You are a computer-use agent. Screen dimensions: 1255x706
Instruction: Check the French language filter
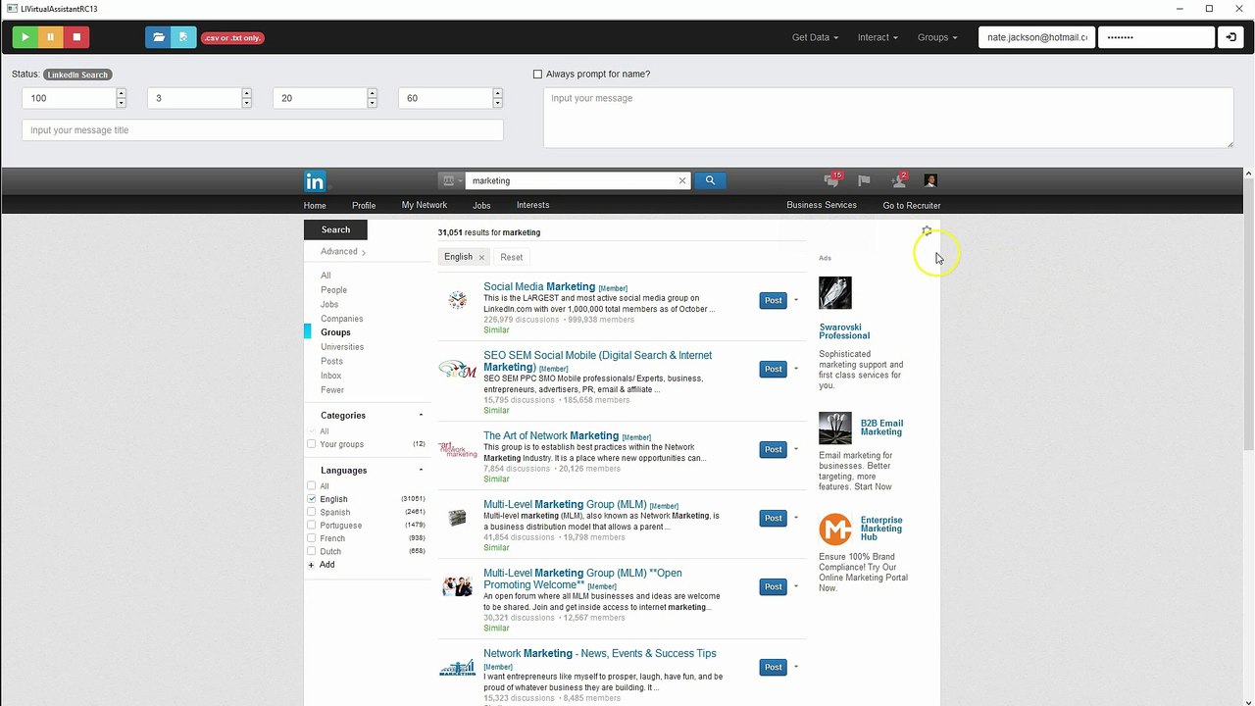(x=312, y=538)
